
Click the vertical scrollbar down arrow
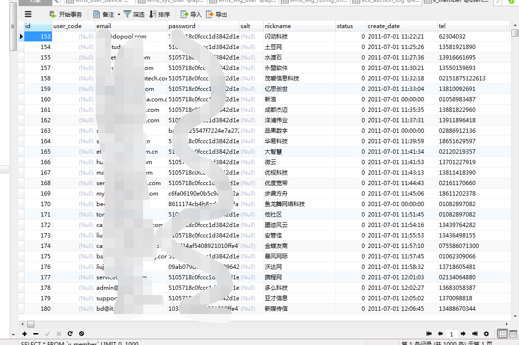(x=515, y=316)
